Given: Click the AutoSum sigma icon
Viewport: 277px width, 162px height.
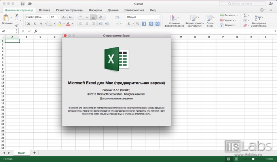Looking at the screenshot, I should coord(245,15).
